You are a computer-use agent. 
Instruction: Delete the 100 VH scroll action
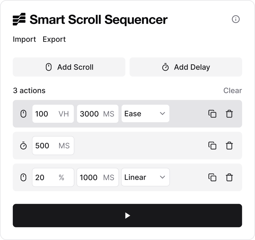229,114
